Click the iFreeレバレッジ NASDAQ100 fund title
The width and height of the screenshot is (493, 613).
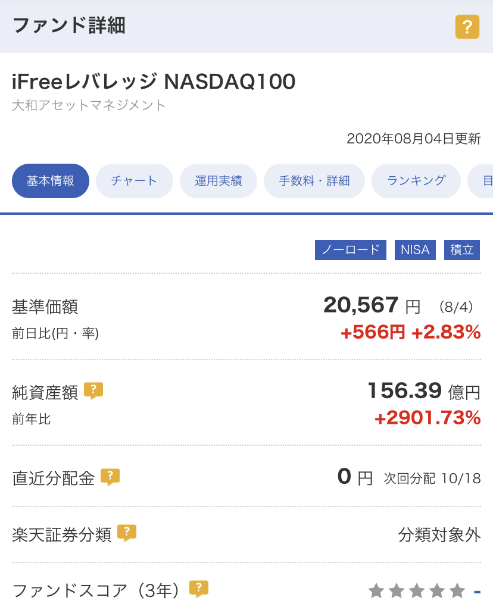point(154,82)
